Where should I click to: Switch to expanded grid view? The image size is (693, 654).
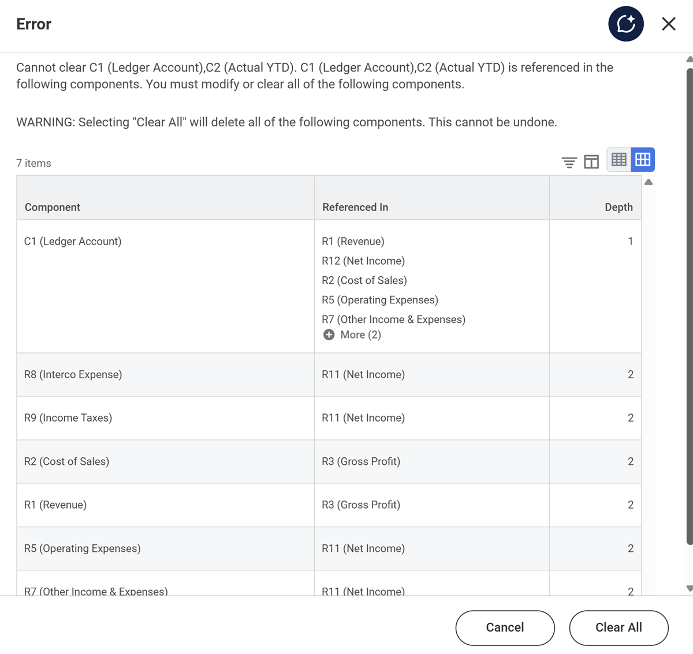click(x=643, y=160)
